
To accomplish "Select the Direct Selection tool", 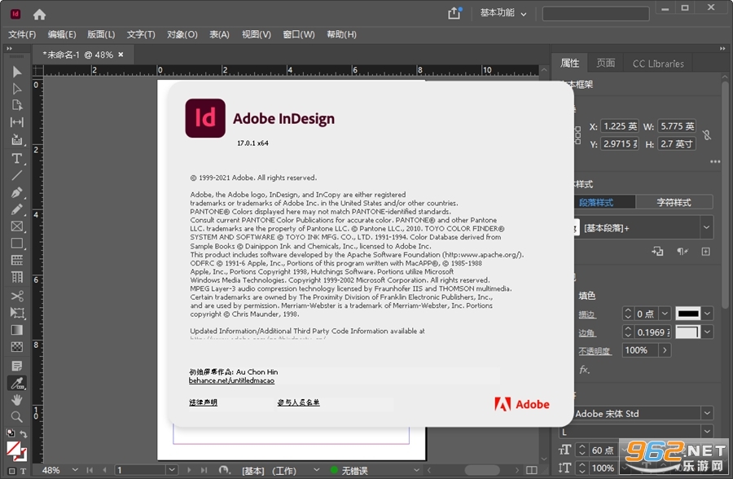I will [x=17, y=89].
